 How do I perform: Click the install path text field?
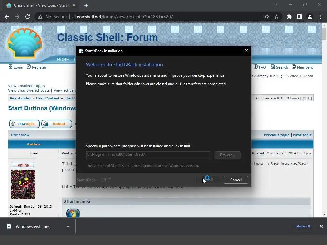point(148,155)
